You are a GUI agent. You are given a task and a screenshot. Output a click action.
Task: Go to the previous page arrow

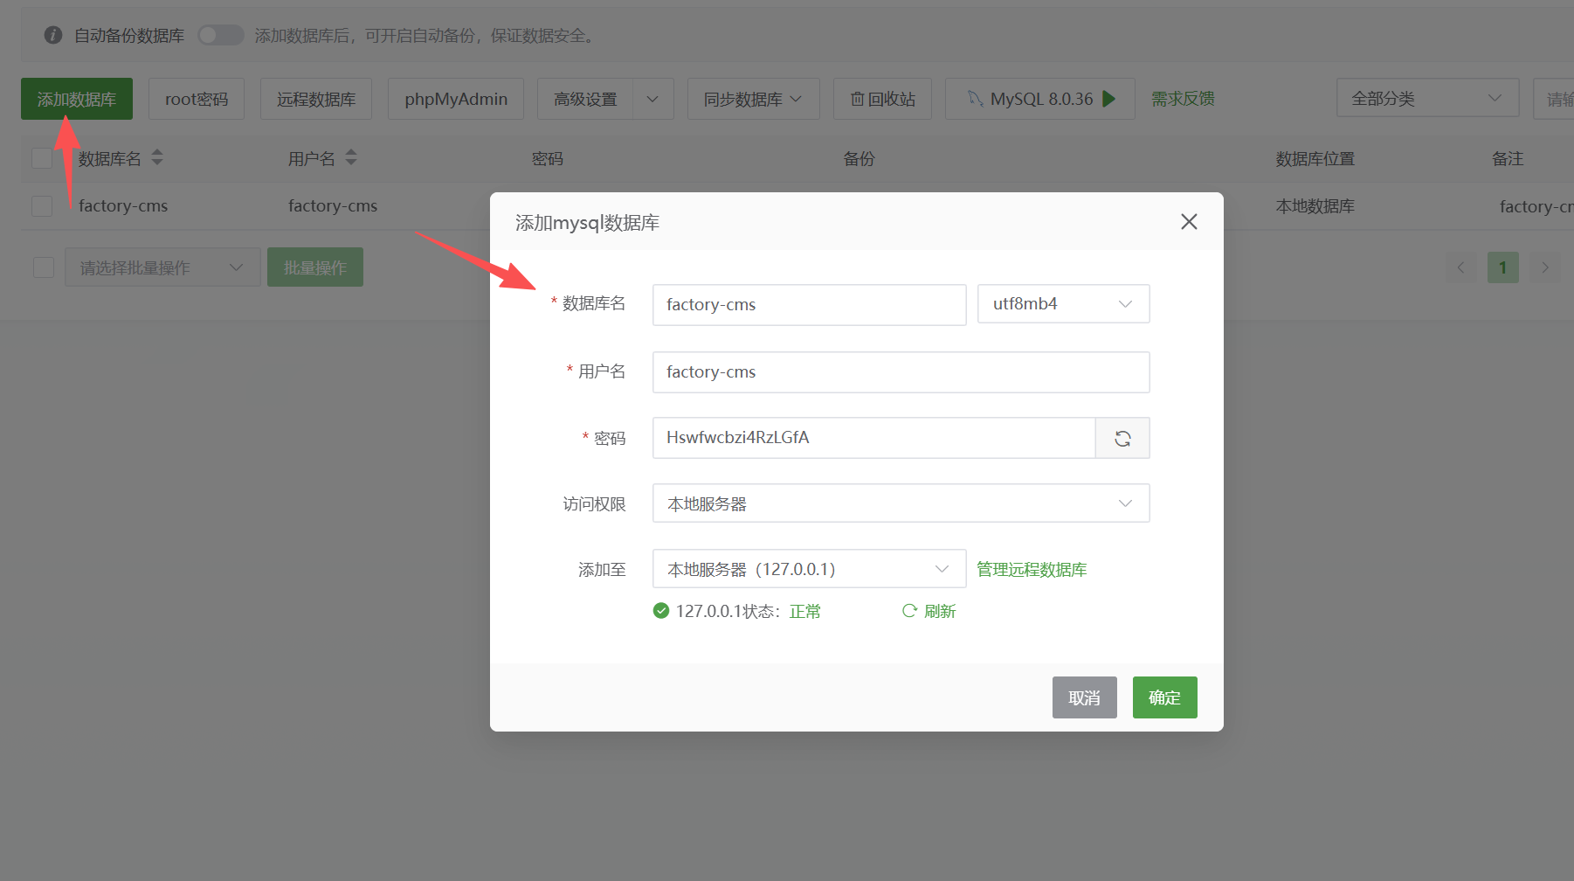1460,267
